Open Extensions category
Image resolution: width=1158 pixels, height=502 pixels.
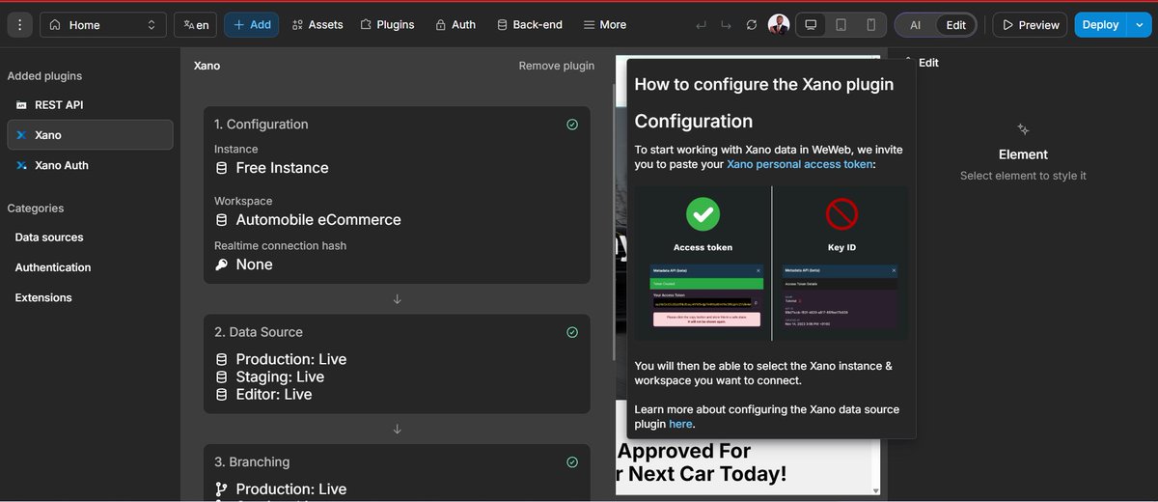(x=43, y=297)
